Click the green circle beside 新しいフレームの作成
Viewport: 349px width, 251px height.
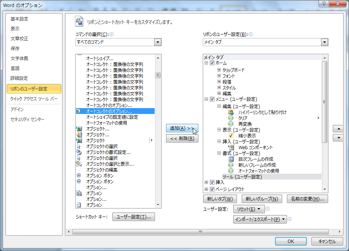point(231,165)
